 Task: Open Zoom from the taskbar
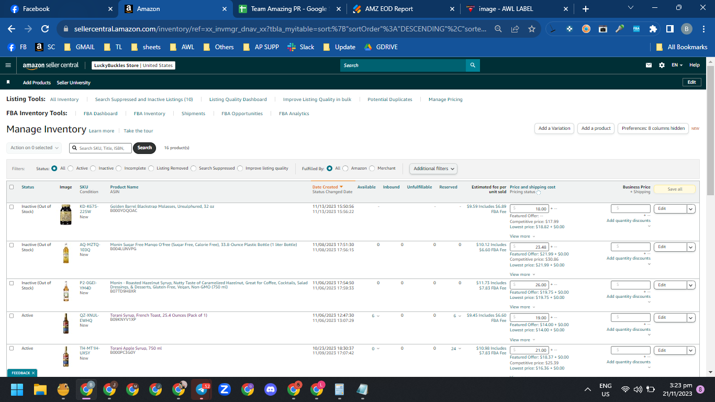224,389
